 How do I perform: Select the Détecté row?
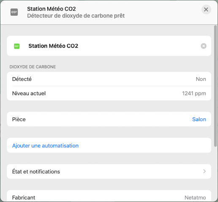(109, 79)
